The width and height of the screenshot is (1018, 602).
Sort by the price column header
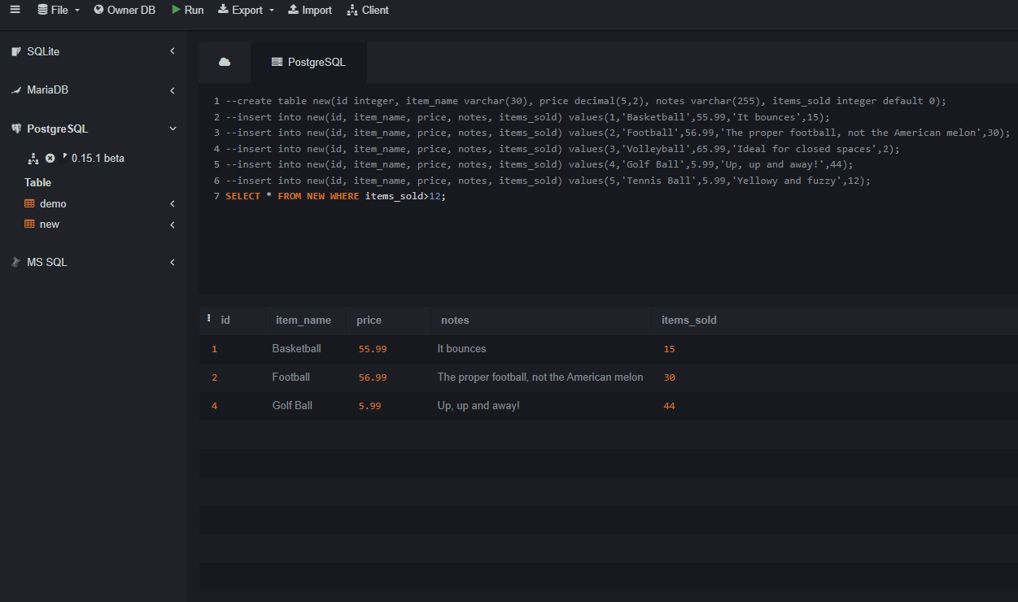(x=369, y=320)
